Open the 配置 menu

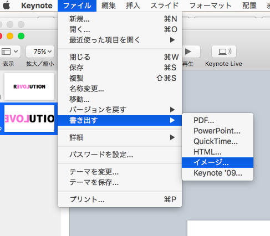point(249,6)
